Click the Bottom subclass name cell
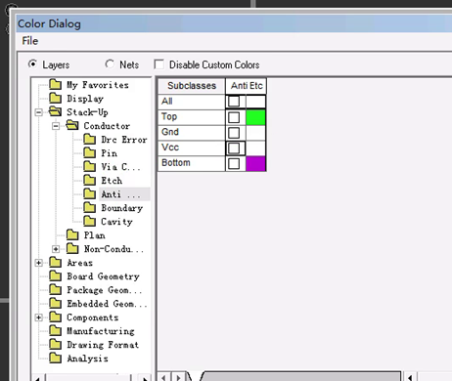 [192, 163]
